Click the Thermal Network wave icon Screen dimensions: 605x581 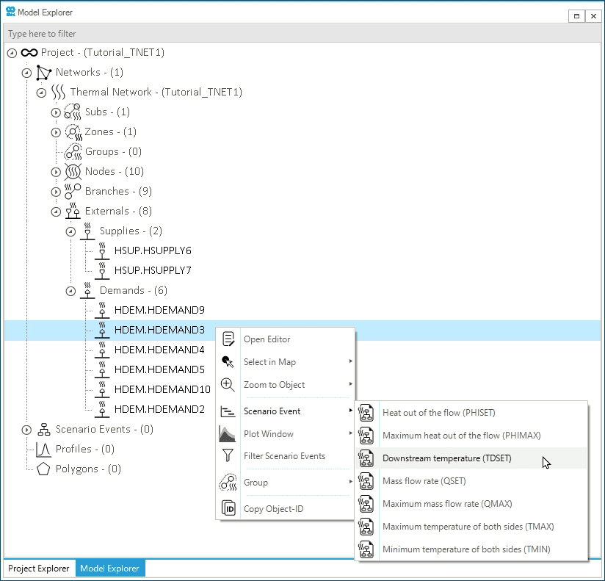coord(58,93)
